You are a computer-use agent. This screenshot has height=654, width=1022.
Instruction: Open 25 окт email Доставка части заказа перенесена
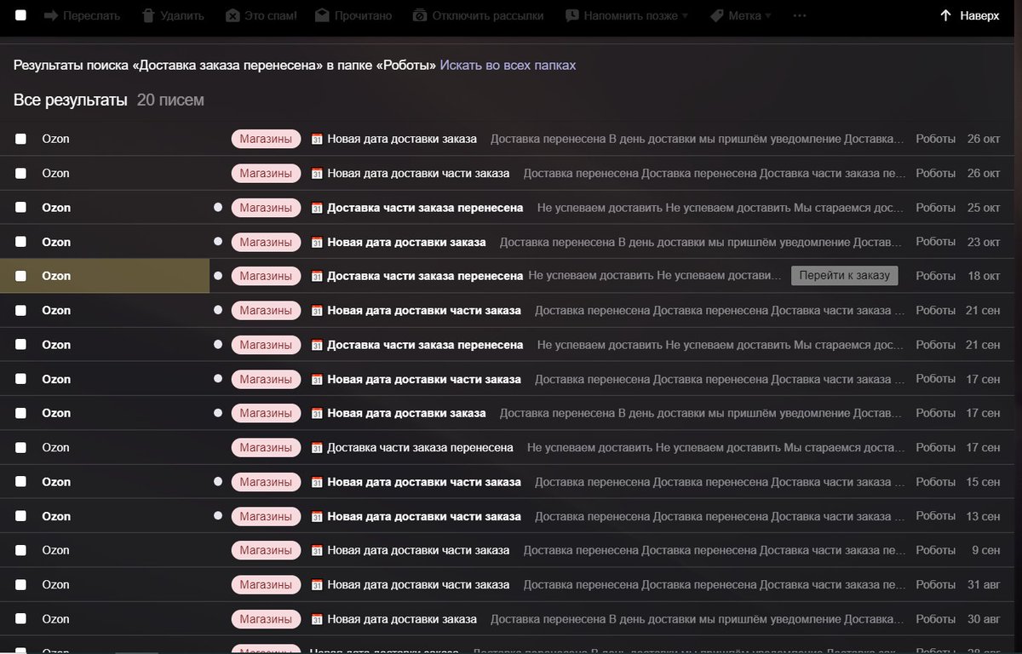[425, 208]
